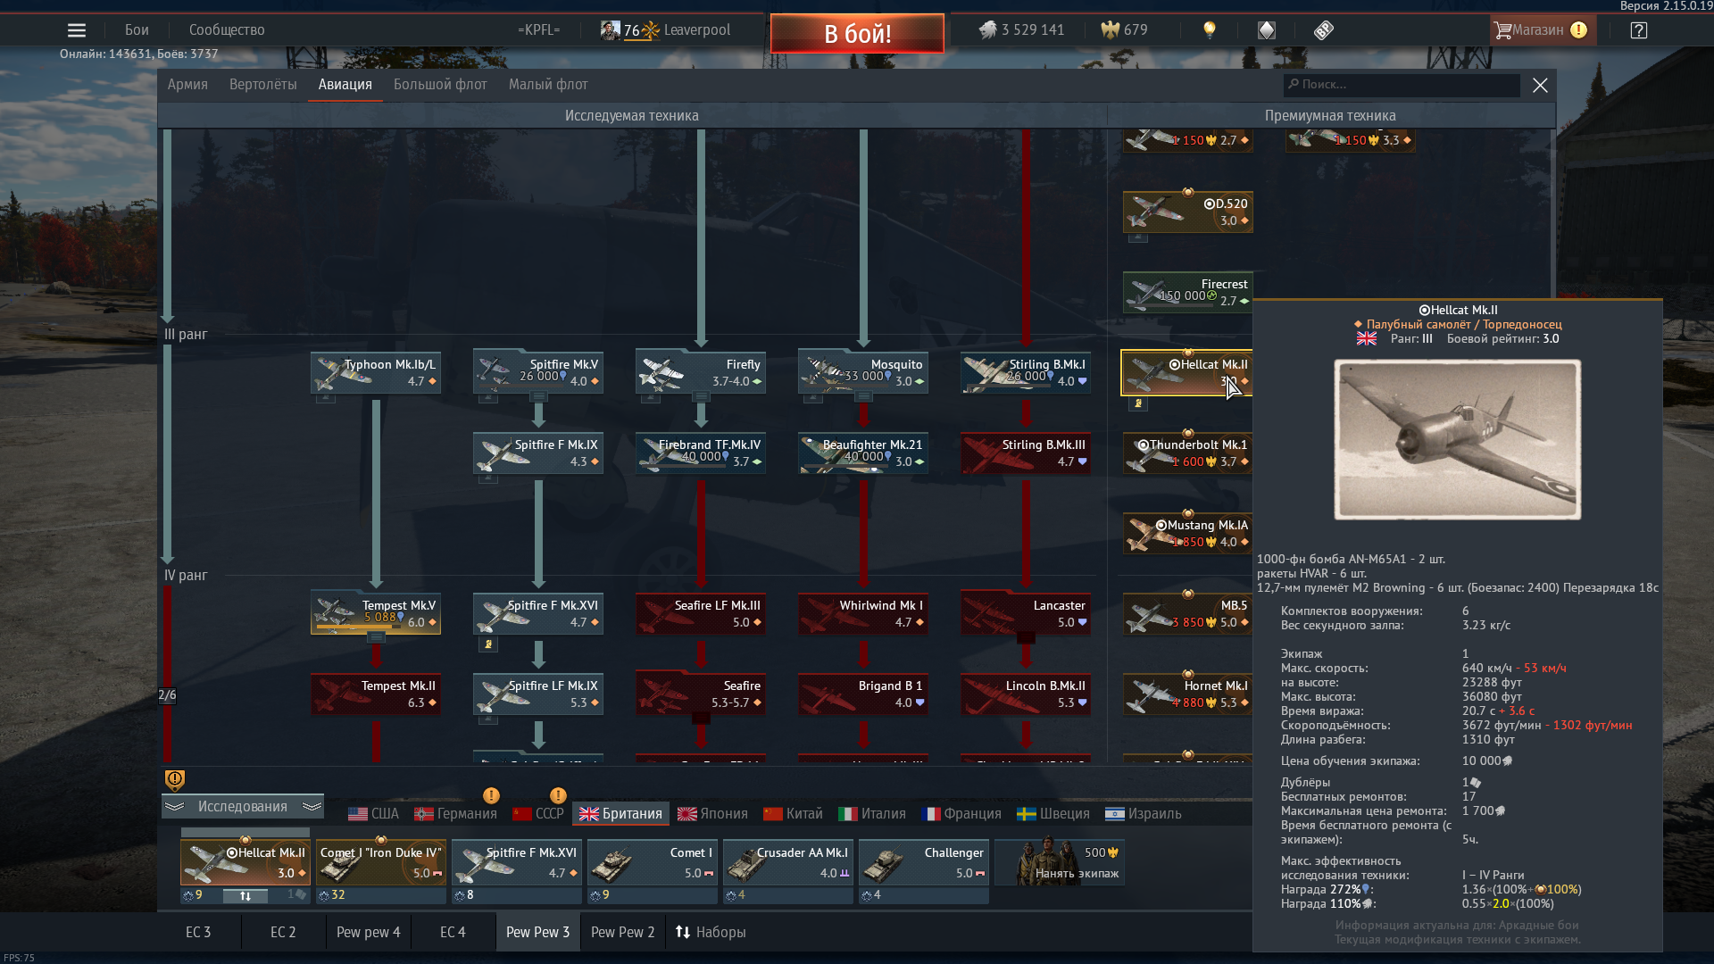Open the Бои menu

click(x=137, y=30)
